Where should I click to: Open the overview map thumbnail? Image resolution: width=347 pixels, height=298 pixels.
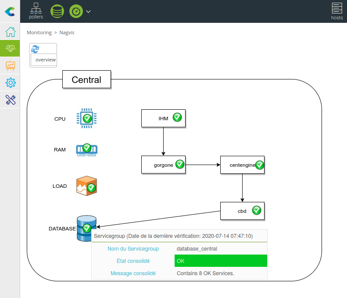coord(43,55)
